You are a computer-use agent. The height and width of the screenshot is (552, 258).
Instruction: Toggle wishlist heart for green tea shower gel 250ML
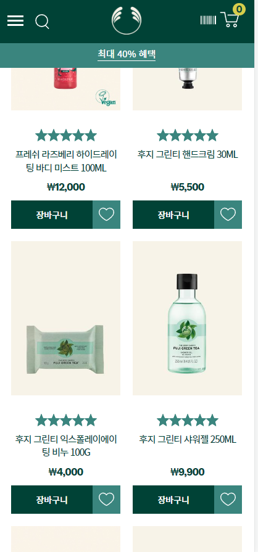click(228, 499)
